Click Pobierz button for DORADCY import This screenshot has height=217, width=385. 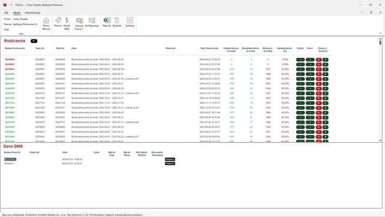coord(170,163)
